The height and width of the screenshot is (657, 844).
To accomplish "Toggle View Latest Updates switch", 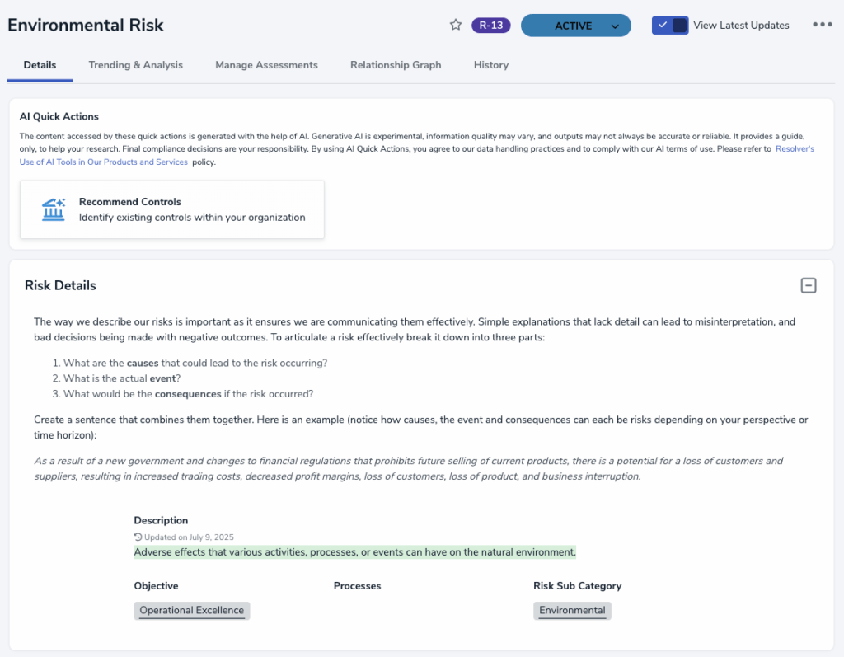I will (669, 26).
